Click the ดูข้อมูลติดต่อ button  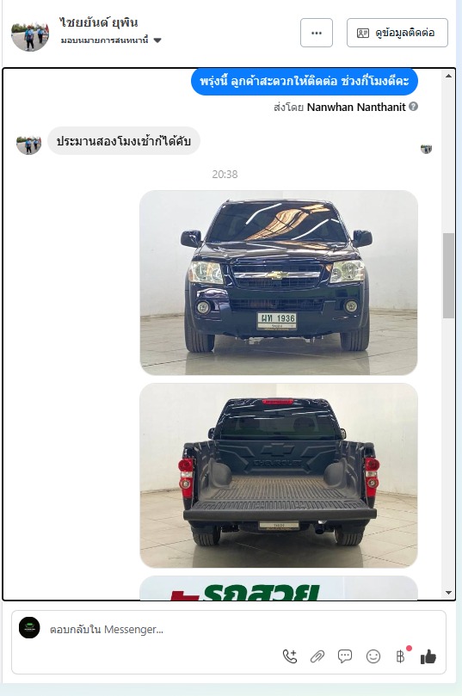click(397, 33)
